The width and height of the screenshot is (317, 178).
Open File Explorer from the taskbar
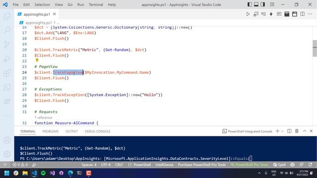25,173
